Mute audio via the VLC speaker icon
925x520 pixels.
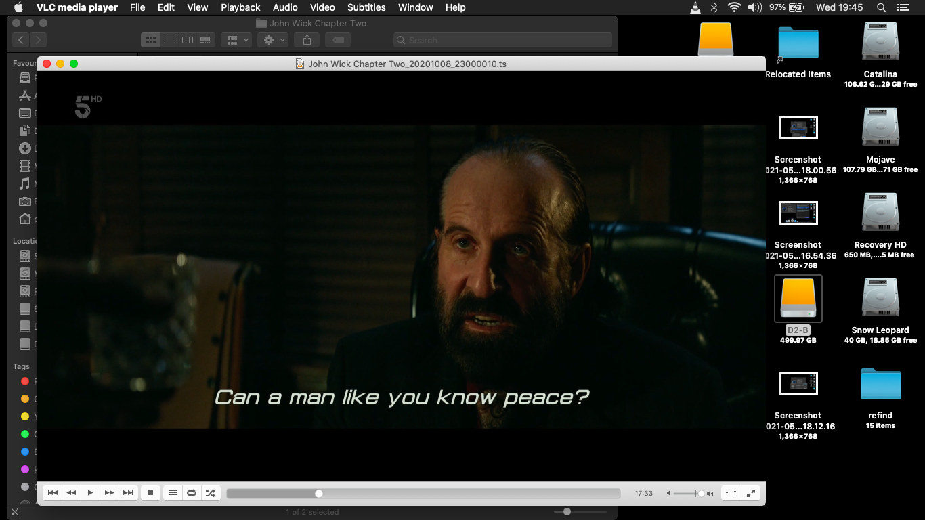click(x=669, y=494)
